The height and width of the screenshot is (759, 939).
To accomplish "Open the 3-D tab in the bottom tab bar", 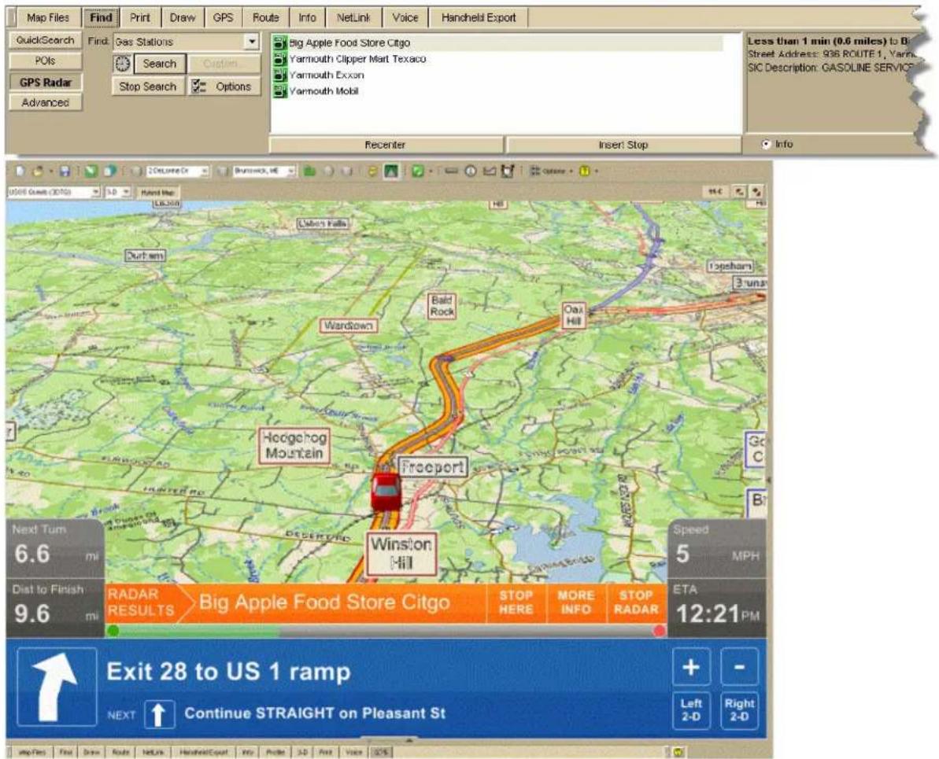I will click(x=302, y=752).
